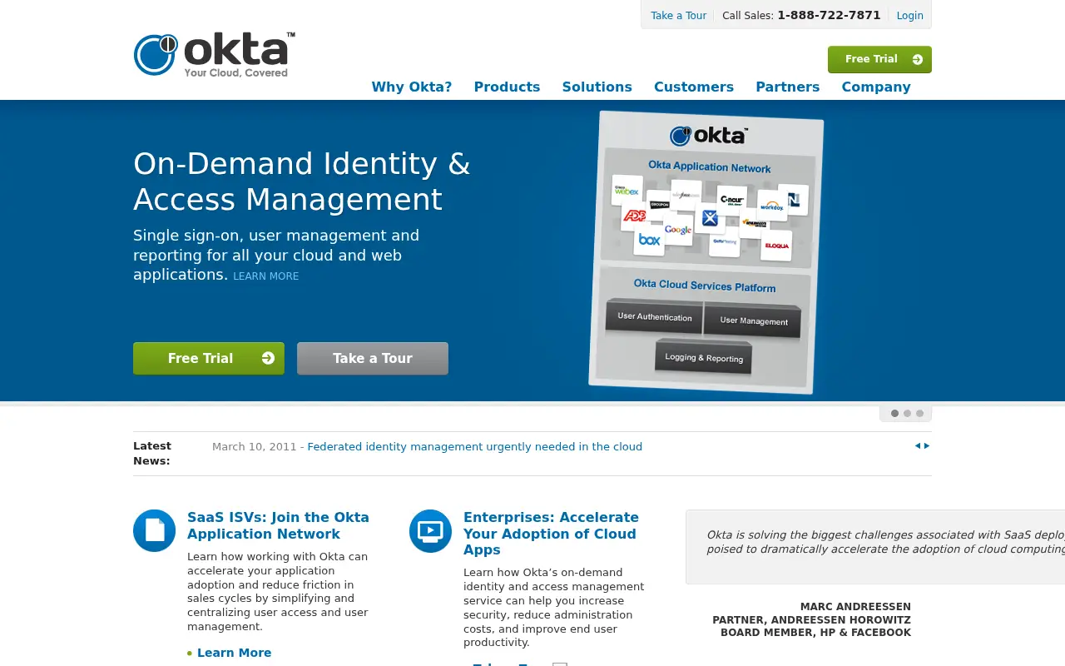The height and width of the screenshot is (666, 1065).
Task: Click the gray Take a Tour button
Action: coord(373,358)
